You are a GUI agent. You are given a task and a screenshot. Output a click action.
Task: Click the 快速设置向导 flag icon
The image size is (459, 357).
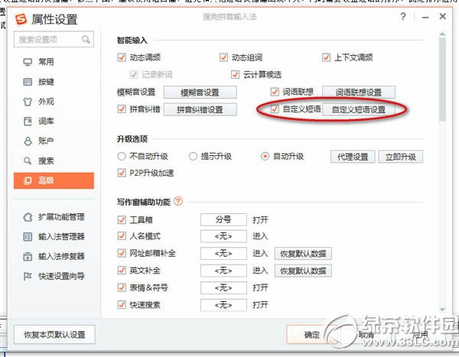28,276
